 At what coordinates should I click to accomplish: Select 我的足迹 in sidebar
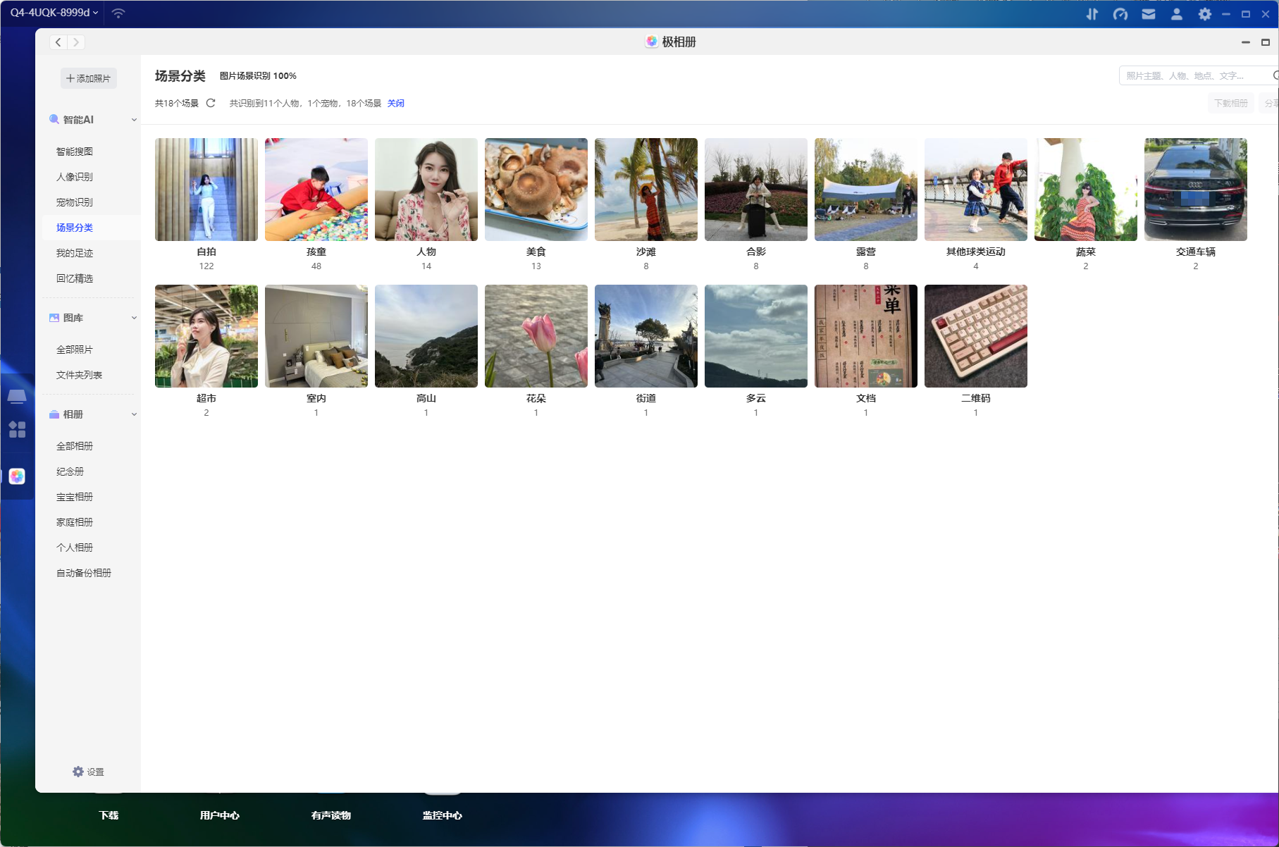pos(75,253)
